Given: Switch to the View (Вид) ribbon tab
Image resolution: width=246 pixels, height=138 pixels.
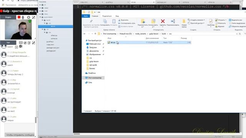Looking at the screenshot, I should (x=117, y=16).
